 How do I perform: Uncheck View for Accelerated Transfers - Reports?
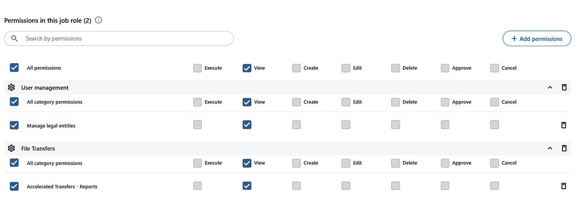(247, 186)
